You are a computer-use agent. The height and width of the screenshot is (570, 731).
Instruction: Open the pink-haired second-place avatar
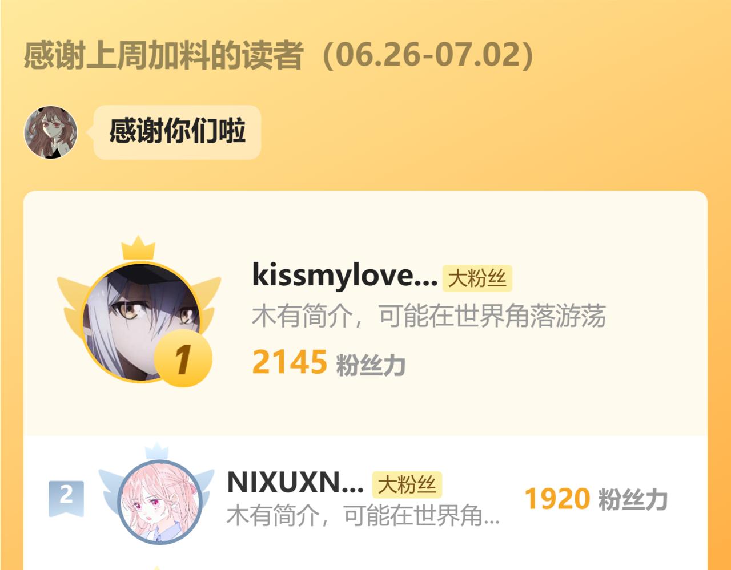tap(159, 503)
